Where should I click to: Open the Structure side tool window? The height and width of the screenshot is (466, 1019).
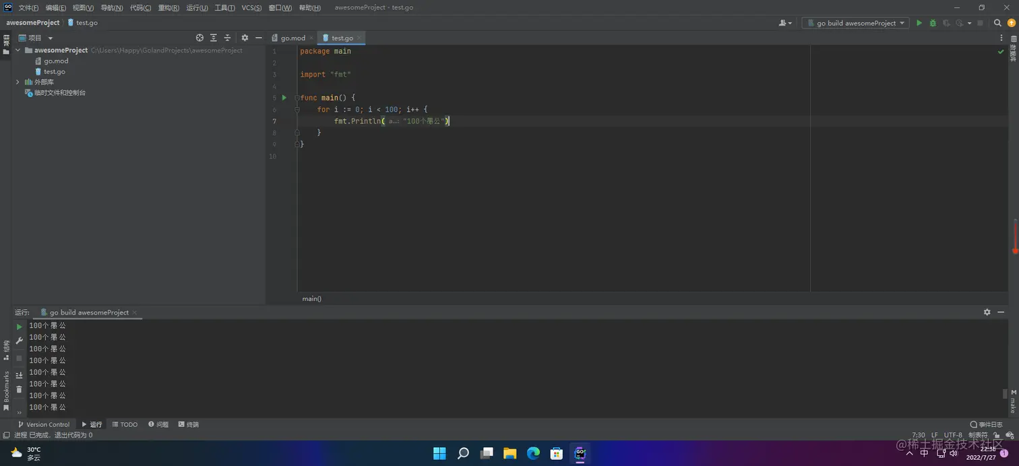click(x=6, y=350)
